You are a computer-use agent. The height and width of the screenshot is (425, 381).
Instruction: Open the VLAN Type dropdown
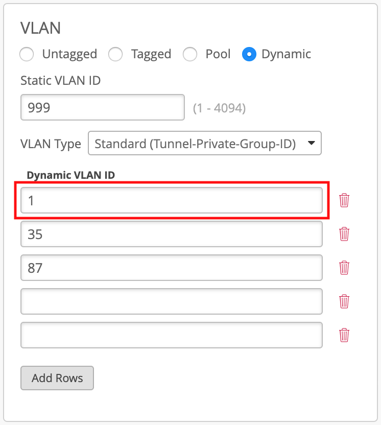(x=204, y=144)
